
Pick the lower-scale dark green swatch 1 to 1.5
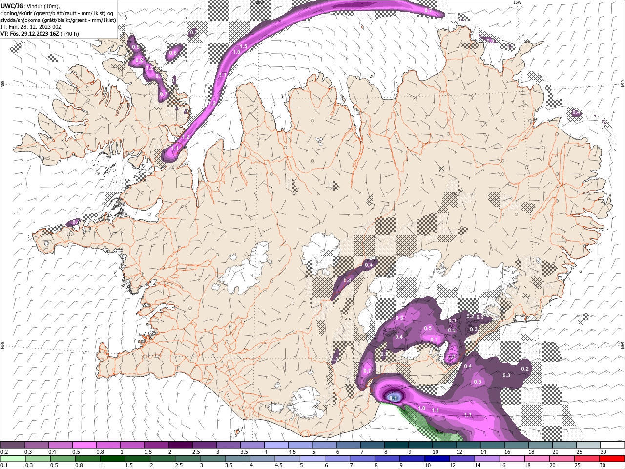[112, 459]
